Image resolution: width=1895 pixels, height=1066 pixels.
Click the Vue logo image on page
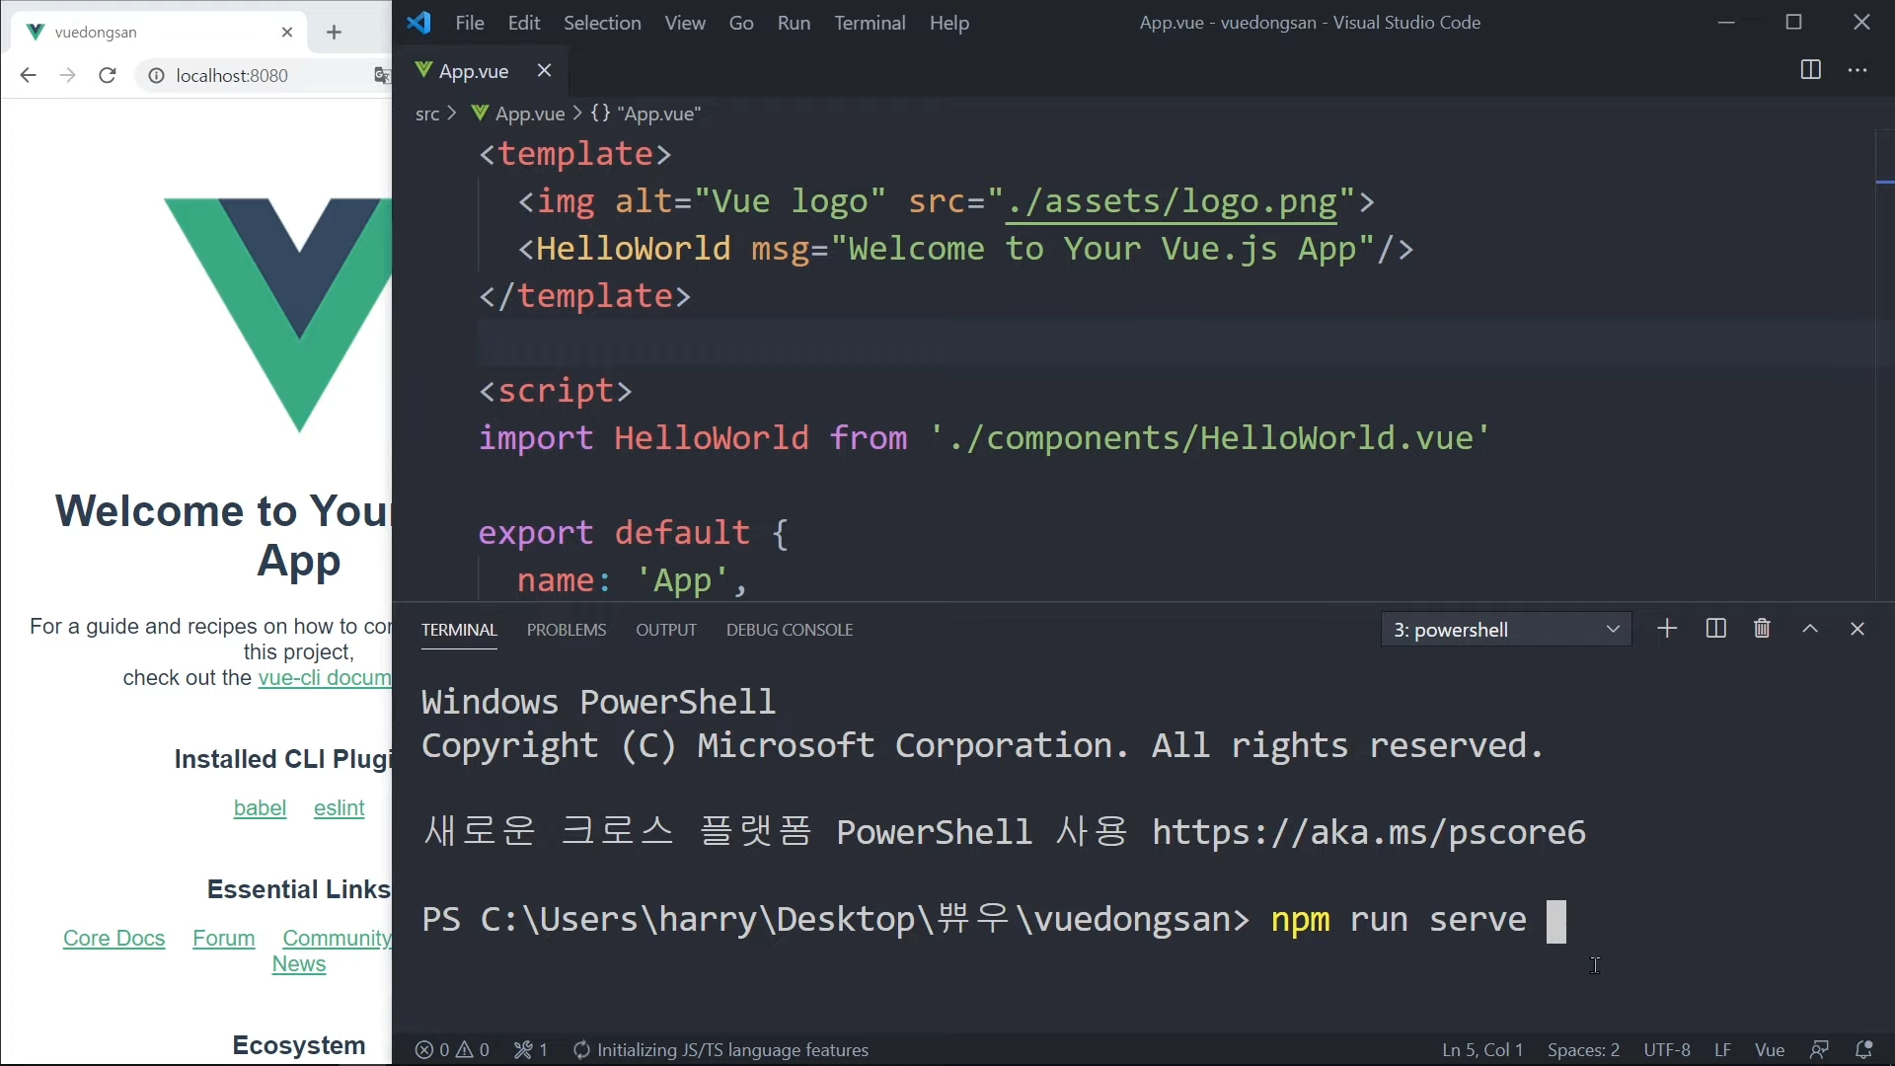click(278, 315)
